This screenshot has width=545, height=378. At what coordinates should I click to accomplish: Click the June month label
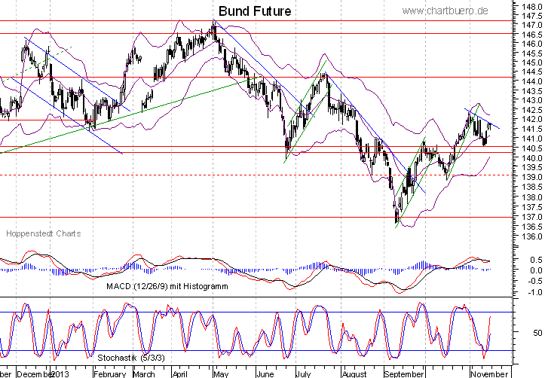(x=265, y=374)
